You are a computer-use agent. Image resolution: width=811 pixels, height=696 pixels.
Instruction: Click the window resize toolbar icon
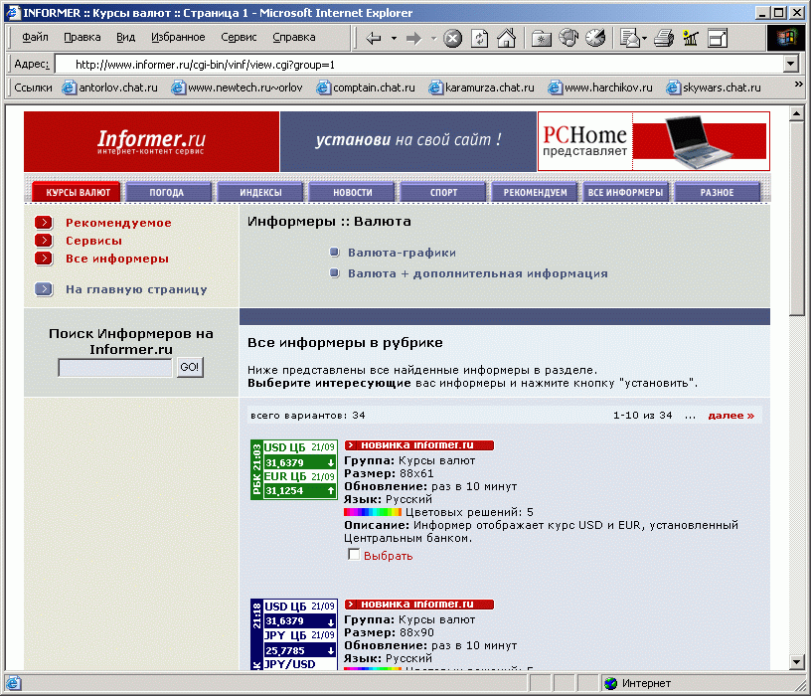click(718, 38)
